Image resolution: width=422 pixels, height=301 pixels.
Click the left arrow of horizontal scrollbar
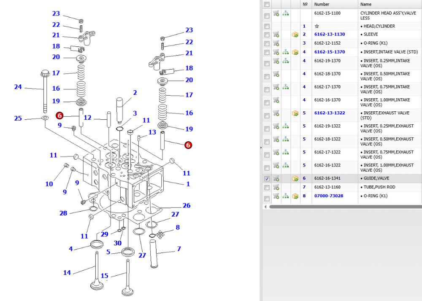point(265,207)
